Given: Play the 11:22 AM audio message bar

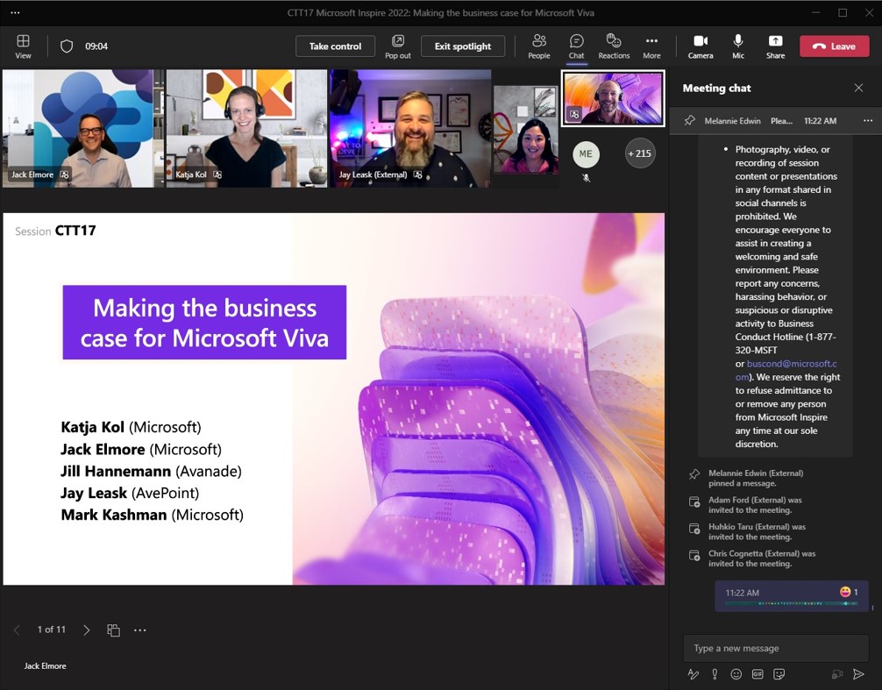Looking at the screenshot, I should pyautogui.click(x=792, y=603).
